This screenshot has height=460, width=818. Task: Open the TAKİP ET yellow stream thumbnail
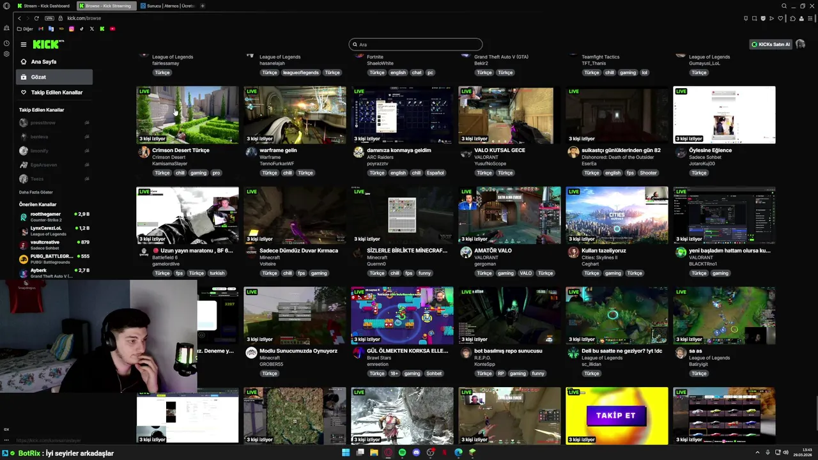[x=617, y=416]
